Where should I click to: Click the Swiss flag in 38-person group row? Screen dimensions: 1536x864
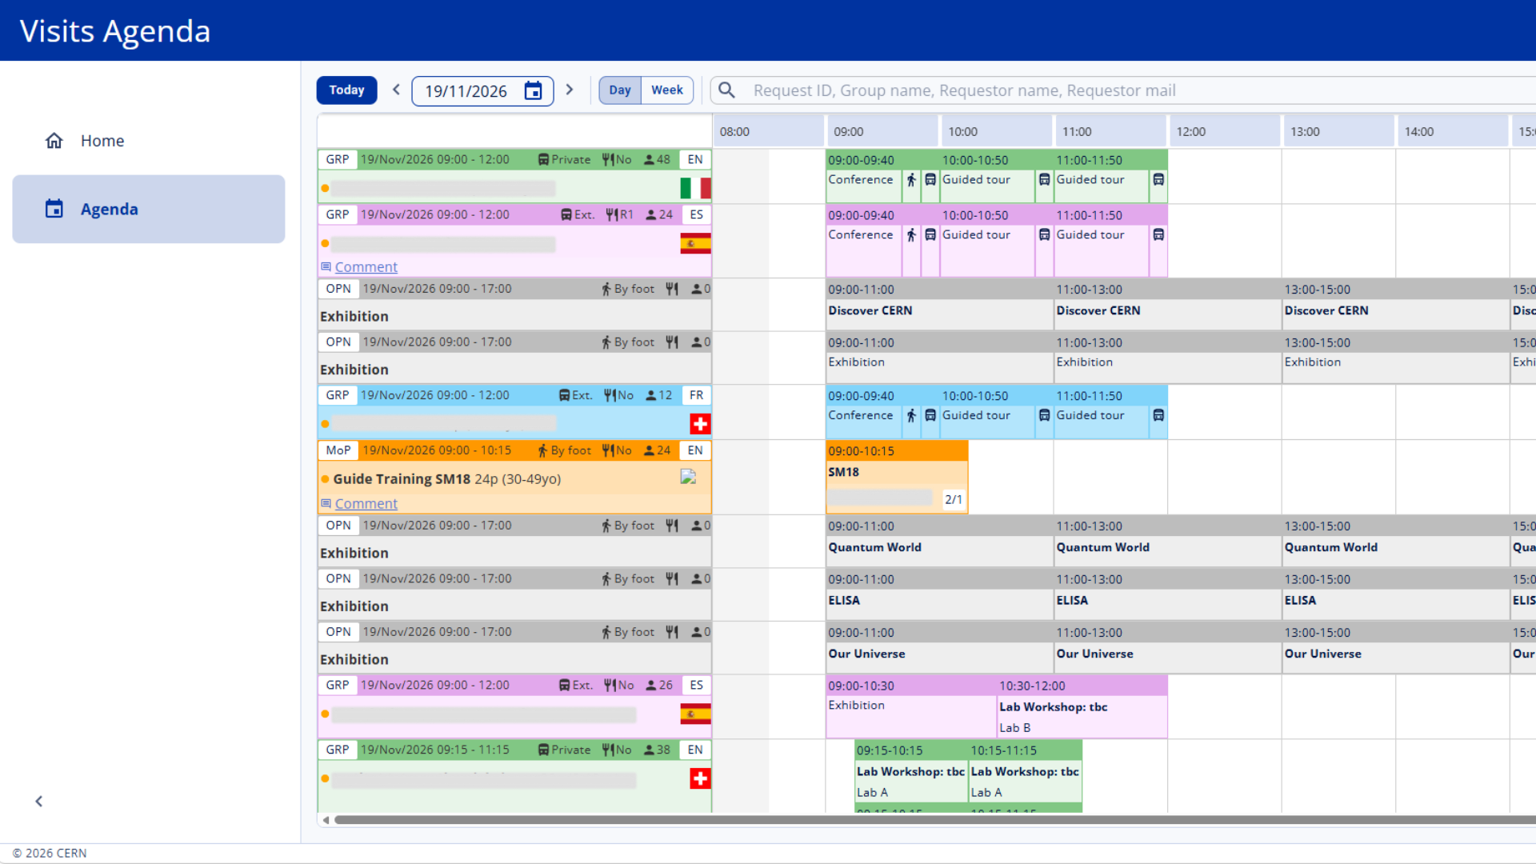pyautogui.click(x=700, y=778)
